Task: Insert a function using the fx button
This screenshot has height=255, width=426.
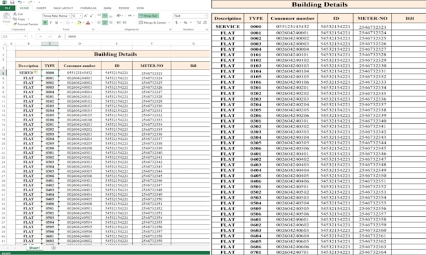Action: pos(60,36)
